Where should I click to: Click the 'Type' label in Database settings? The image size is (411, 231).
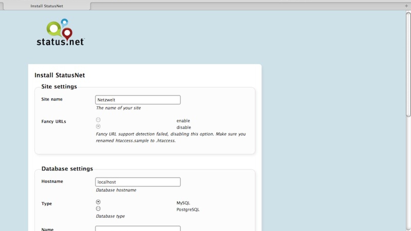[46, 204]
